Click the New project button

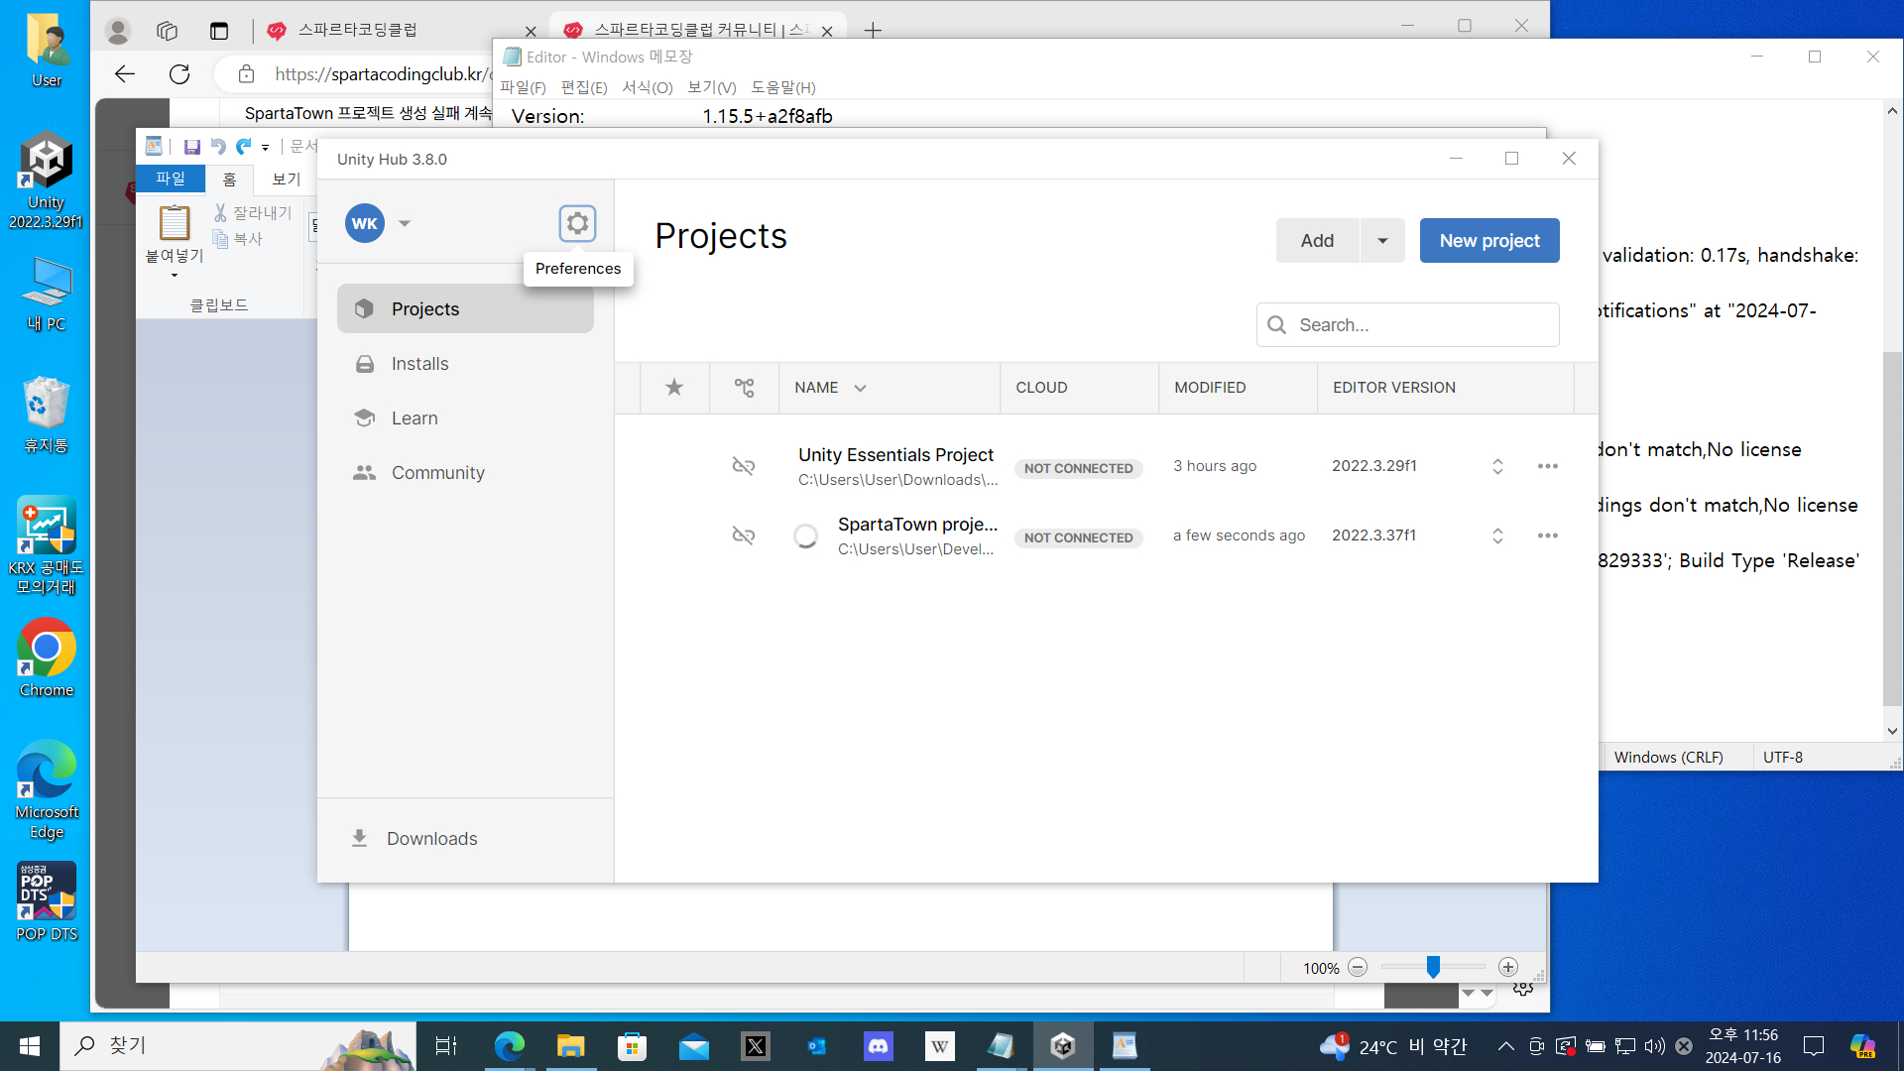[1489, 241]
